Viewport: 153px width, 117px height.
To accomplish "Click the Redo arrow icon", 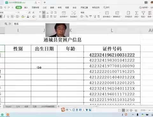I will click(x=9, y=8).
